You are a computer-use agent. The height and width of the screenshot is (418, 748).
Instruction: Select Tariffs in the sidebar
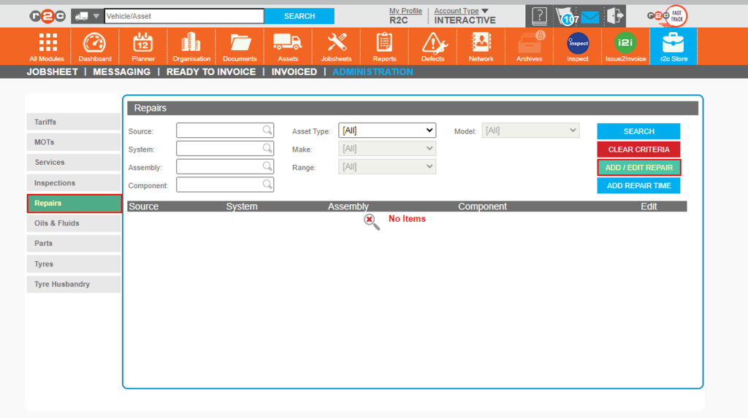[74, 122]
